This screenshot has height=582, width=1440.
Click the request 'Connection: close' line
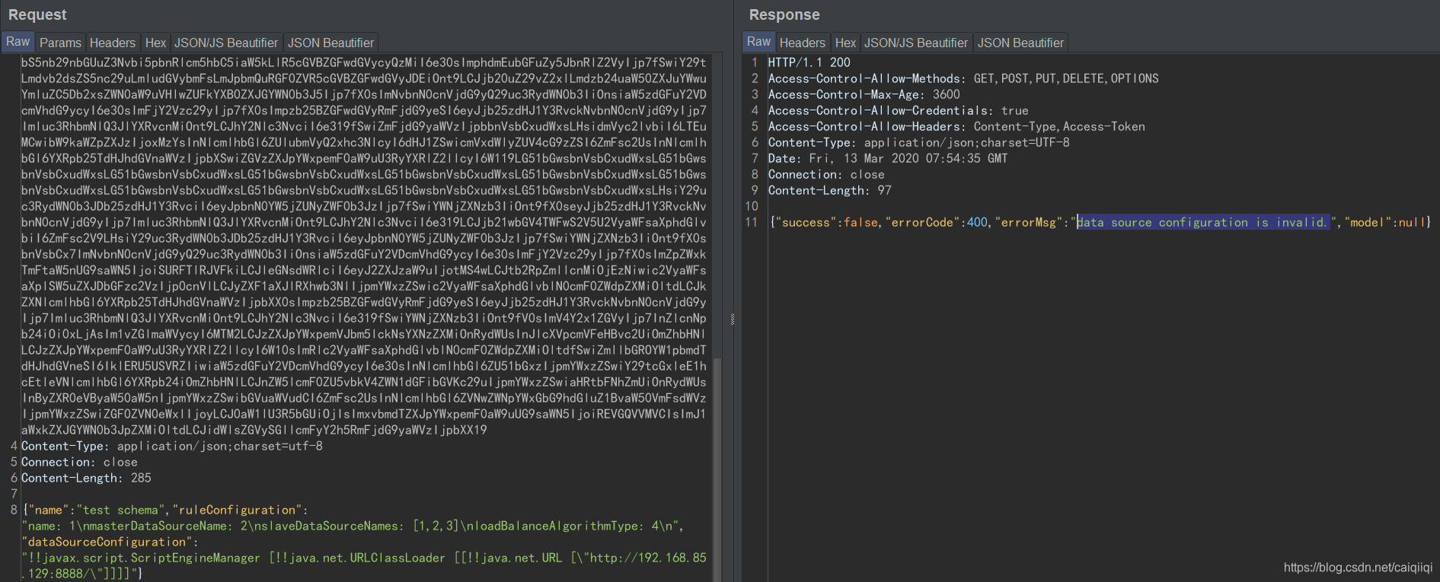(x=79, y=462)
